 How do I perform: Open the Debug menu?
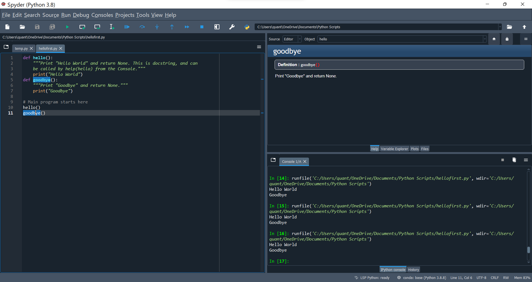pyautogui.click(x=81, y=15)
